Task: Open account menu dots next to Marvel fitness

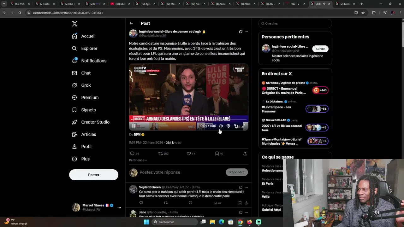Action: [119, 207]
